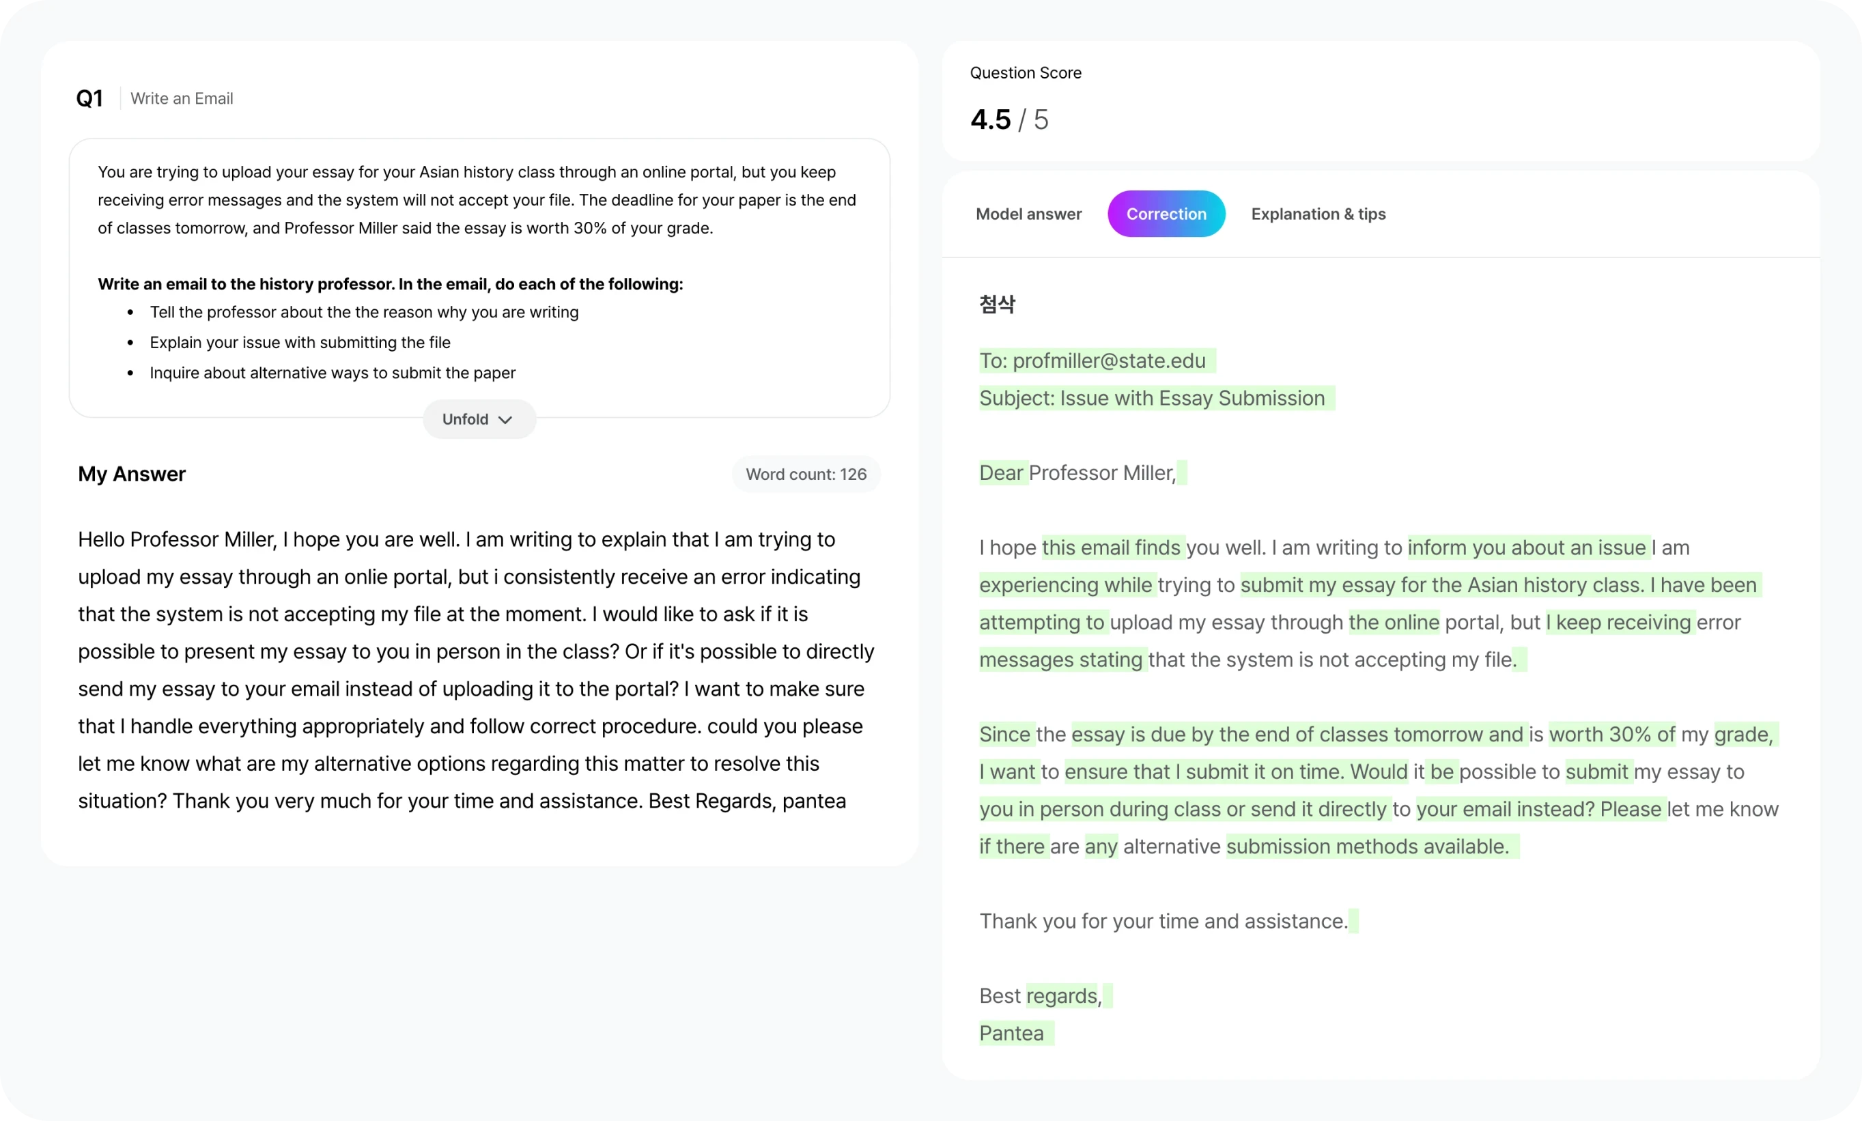Click the highlighted phrase "this email finds"
1862x1121 pixels.
click(1111, 548)
